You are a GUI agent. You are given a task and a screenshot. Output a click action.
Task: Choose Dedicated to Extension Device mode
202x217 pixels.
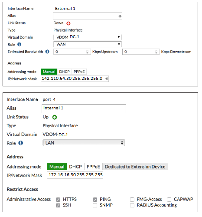pos(135,167)
